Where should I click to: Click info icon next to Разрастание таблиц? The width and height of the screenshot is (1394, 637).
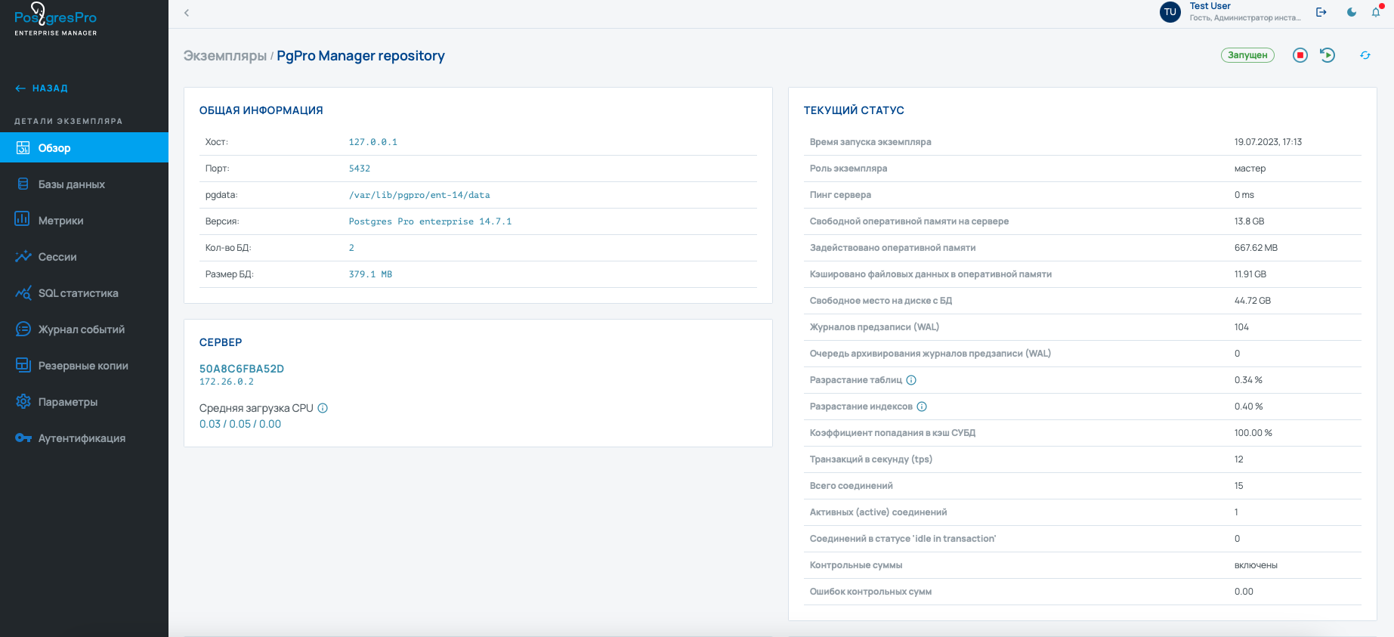pos(911,380)
